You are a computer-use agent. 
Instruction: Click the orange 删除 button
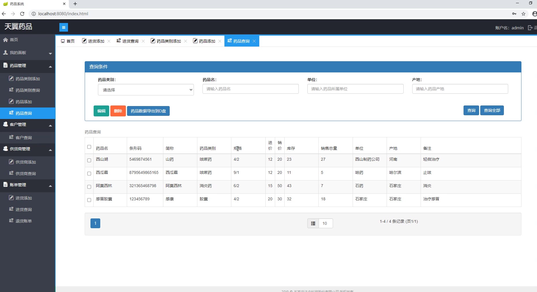click(118, 111)
